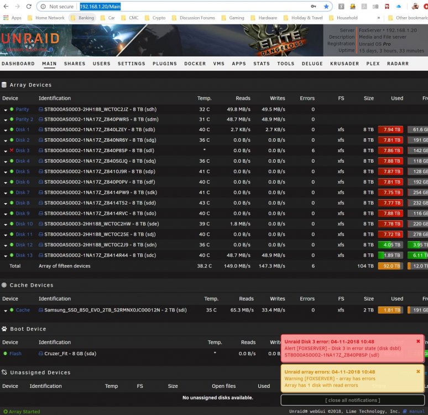428x415 pixels.
Task: Open the Hardware bookmarks folder
Action: [264, 18]
